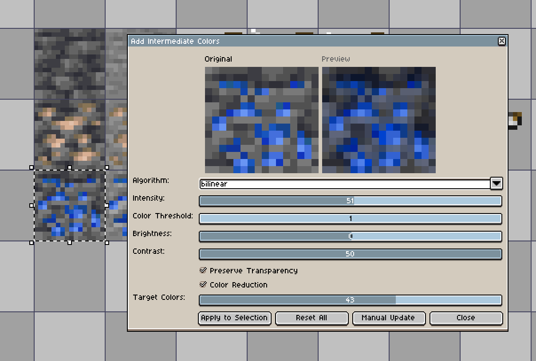The width and height of the screenshot is (536, 361).
Task: Click the Reset All button
Action: [x=311, y=318]
